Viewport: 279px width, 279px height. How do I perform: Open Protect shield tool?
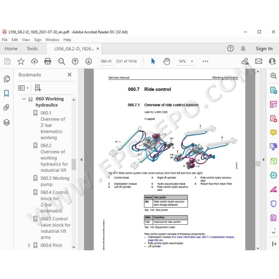tap(273, 204)
